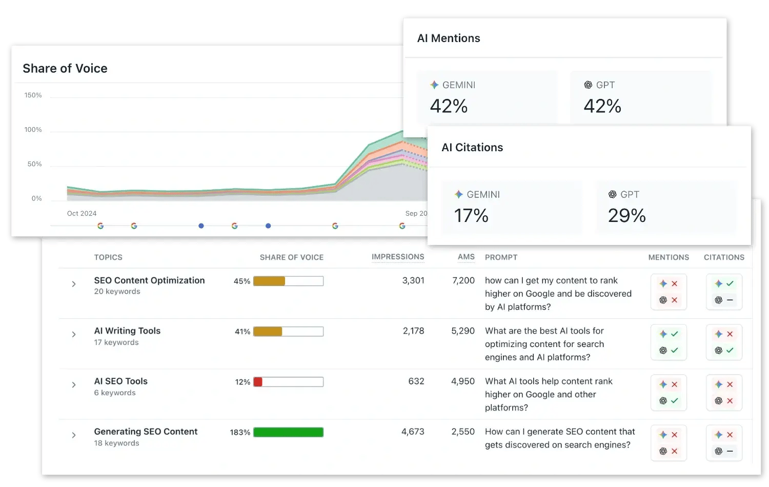
Task: Click the Topics column header
Action: 108,257
